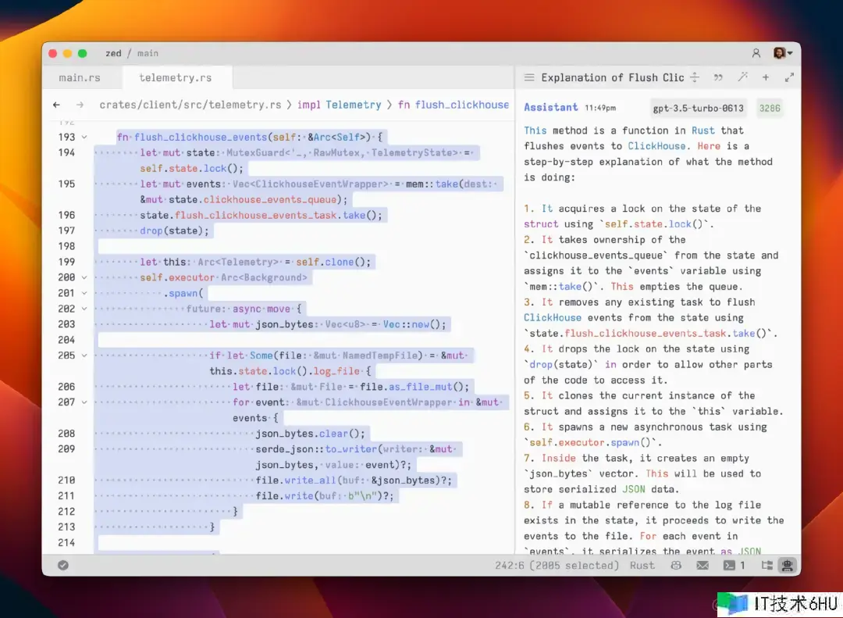
Task: Click line number 198 in gutter
Action: (66, 247)
